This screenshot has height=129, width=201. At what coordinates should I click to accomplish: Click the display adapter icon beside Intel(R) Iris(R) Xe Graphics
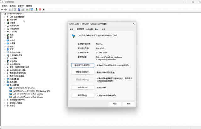coord(11,88)
